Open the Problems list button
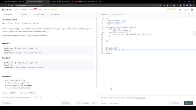Viewport: 196px width, 110px height. pyautogui.click(x=7, y=103)
